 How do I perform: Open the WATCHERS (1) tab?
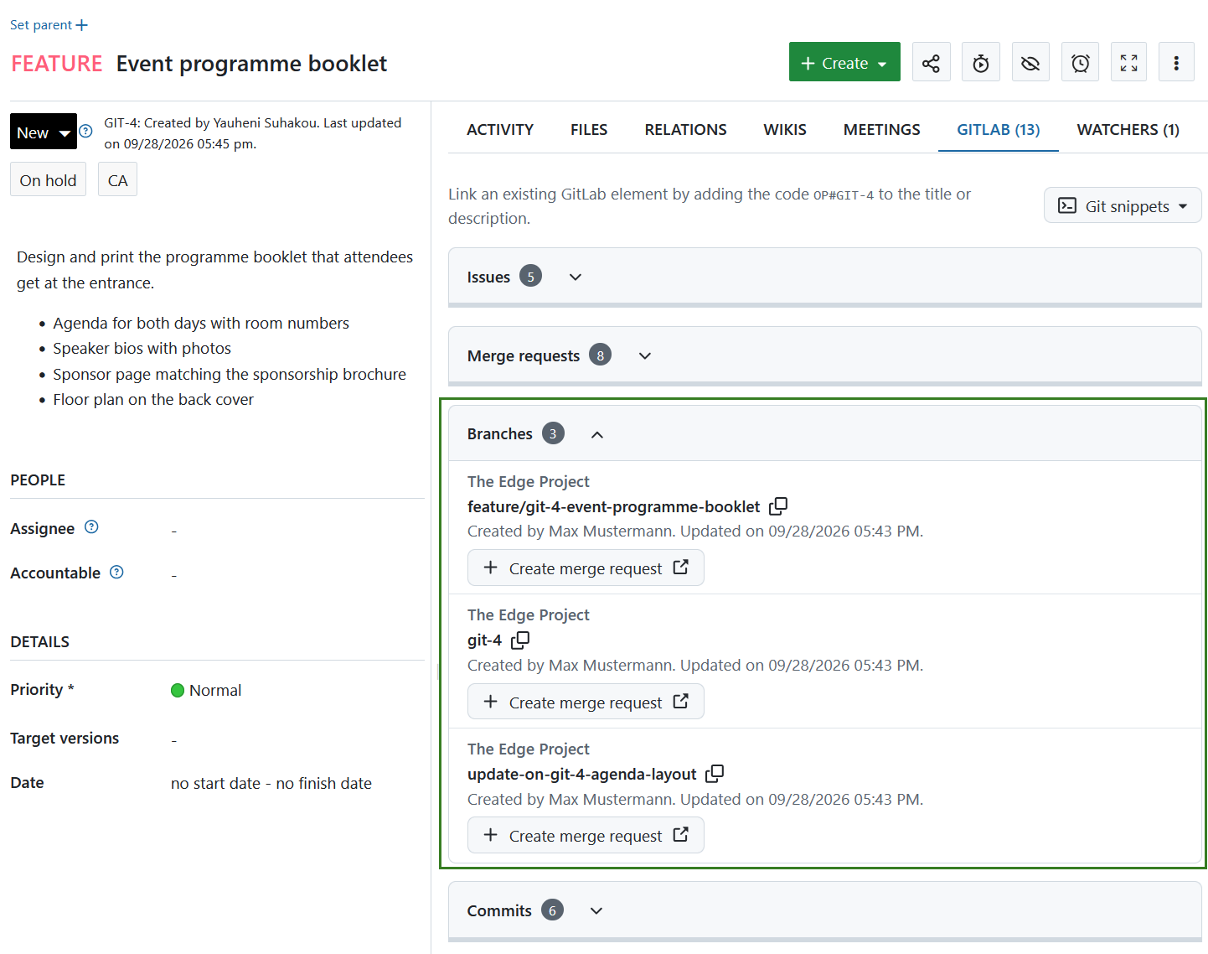[1128, 129]
